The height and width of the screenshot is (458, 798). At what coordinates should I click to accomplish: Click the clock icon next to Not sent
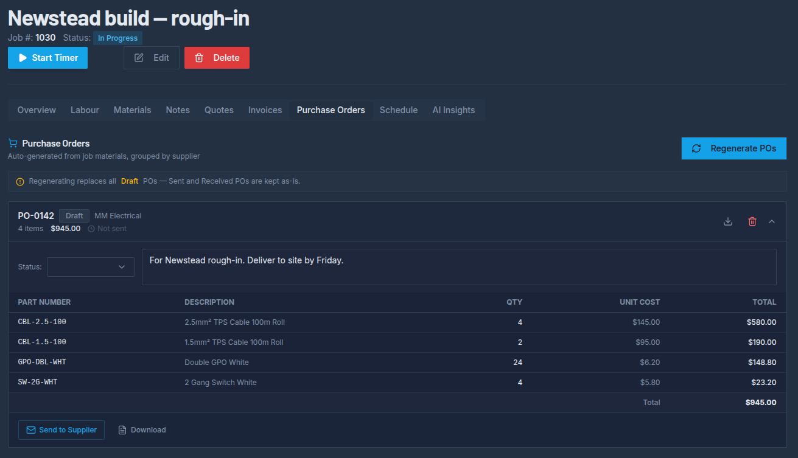pyautogui.click(x=91, y=229)
